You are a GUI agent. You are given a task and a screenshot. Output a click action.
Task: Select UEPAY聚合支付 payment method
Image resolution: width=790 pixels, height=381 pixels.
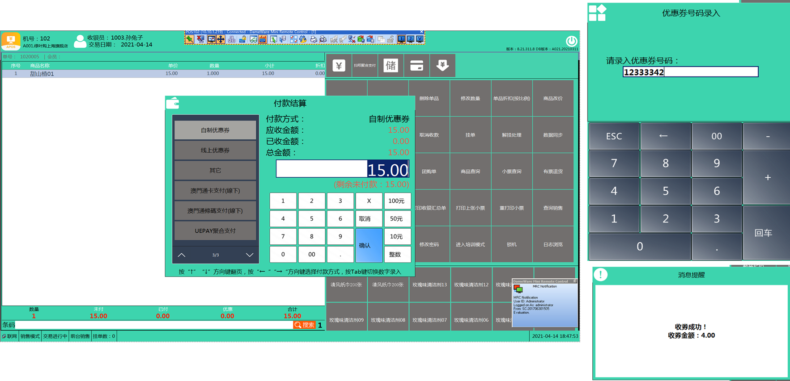click(215, 231)
